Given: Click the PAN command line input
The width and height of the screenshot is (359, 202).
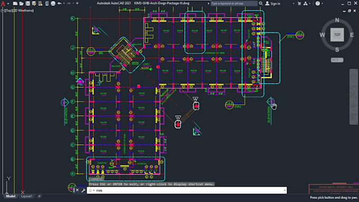Looking at the screenshot, I should (x=186, y=190).
